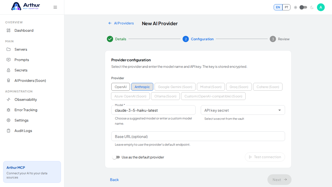Open Audit Logs in sidebar
The image size is (332, 187).
click(x=32, y=131)
